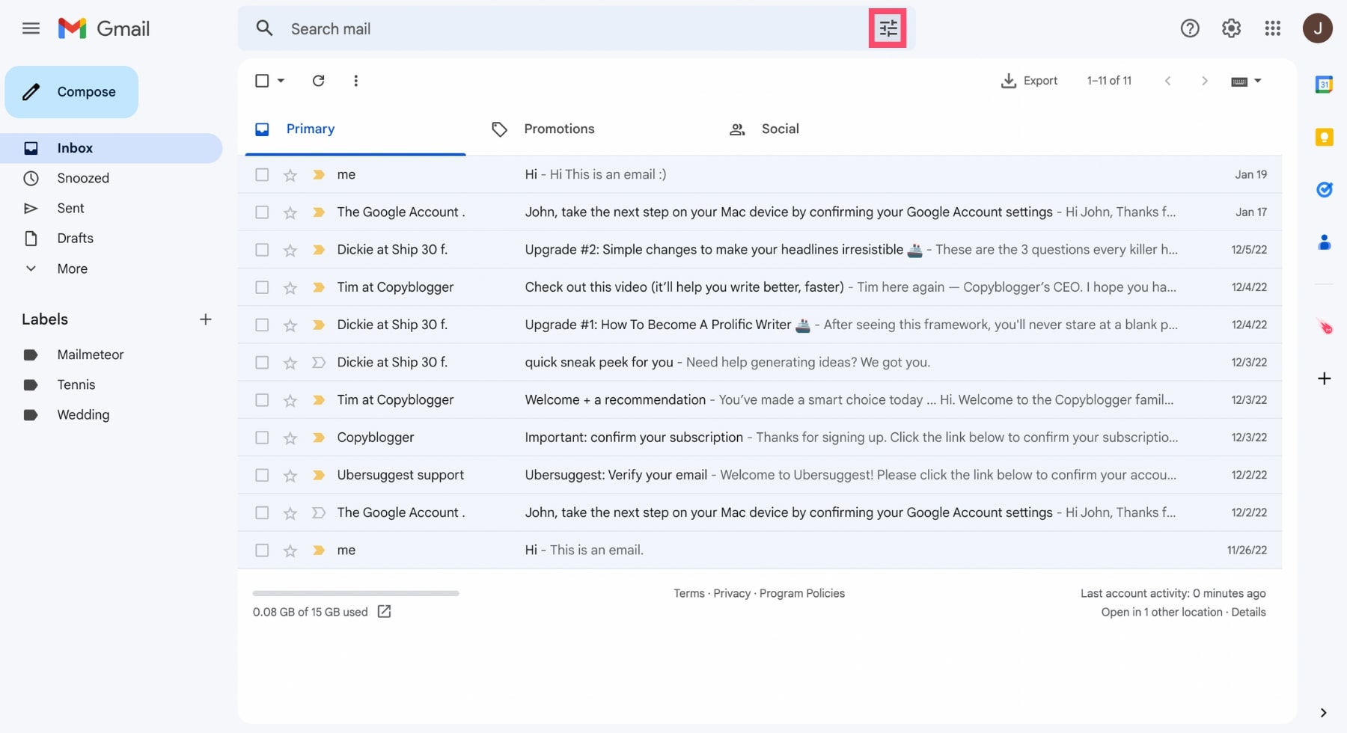Open the Program Policies link

point(801,593)
